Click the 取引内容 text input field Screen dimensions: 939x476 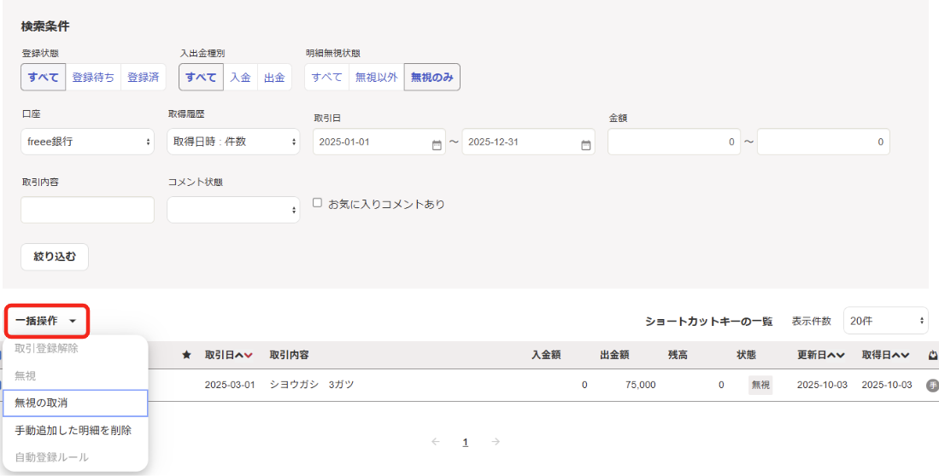(x=87, y=210)
